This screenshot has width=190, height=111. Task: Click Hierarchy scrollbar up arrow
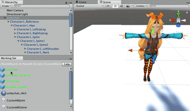click(x=71, y=11)
